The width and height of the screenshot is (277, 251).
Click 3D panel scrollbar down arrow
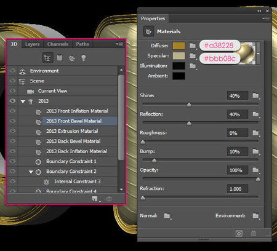click(x=121, y=189)
